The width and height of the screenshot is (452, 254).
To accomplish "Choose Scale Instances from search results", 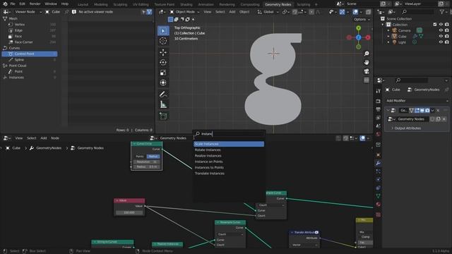I will click(x=229, y=144).
